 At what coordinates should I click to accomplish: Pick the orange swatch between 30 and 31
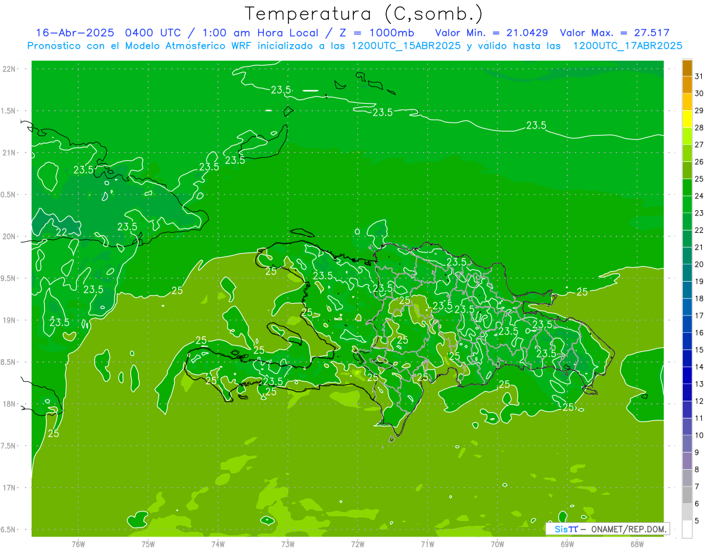tap(687, 85)
